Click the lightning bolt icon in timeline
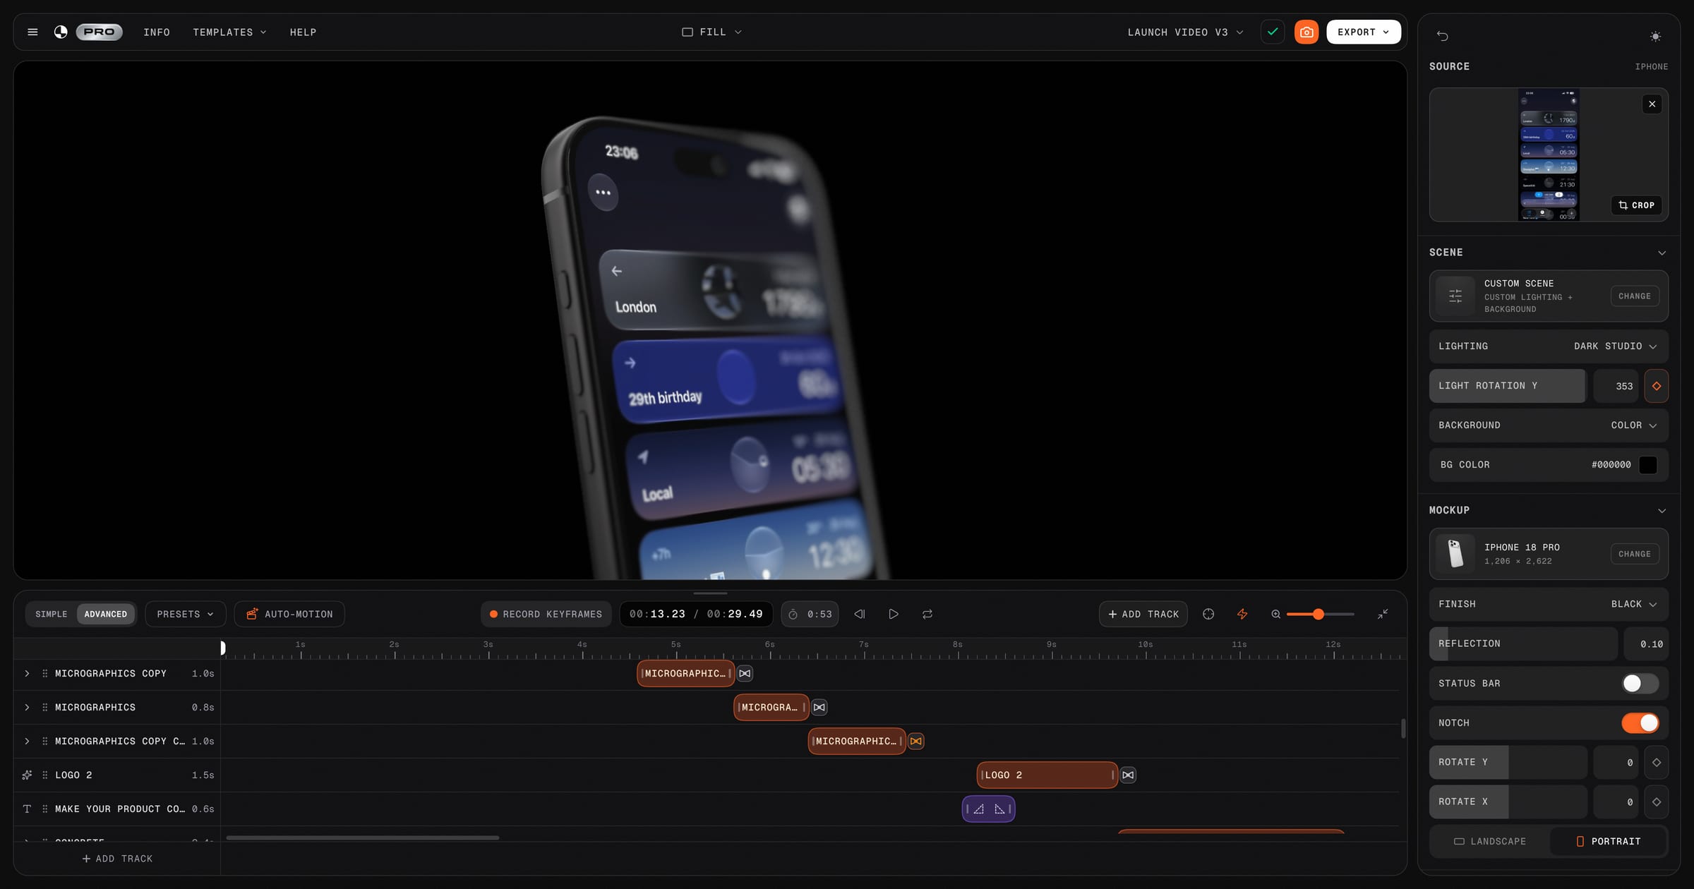 [1242, 614]
